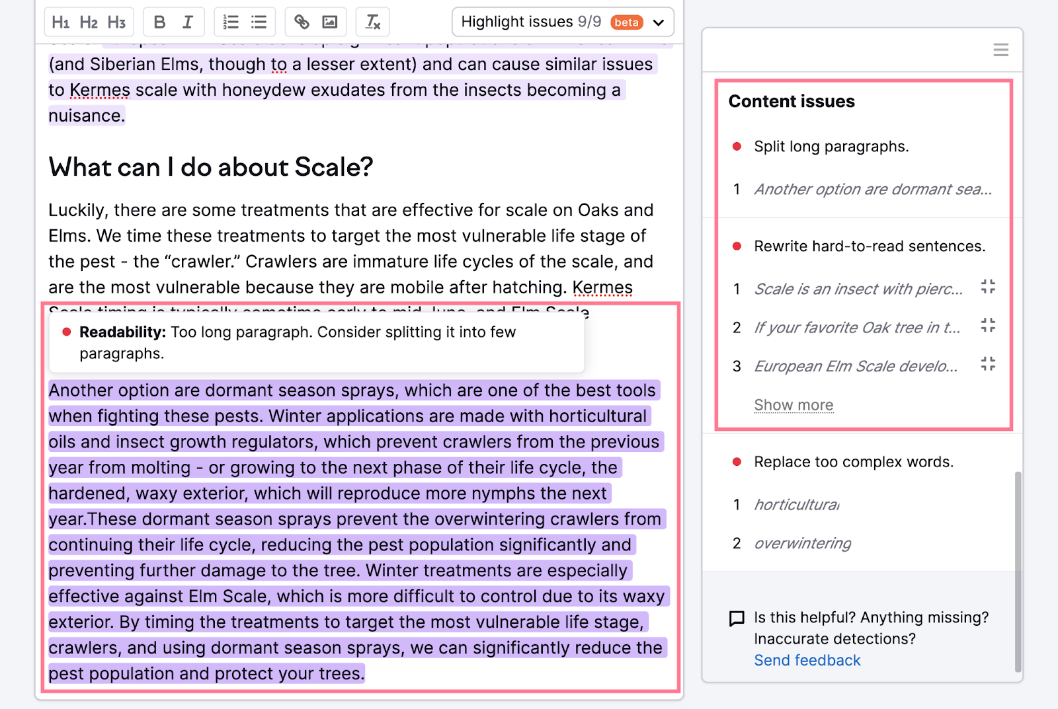Click the 'Content issues' panel title

pos(792,102)
